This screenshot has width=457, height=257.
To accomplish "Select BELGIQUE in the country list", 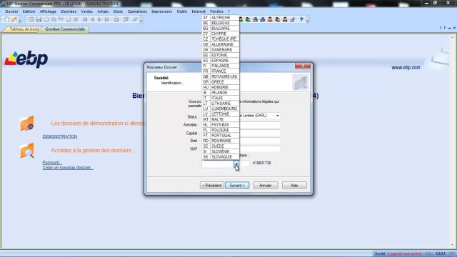I will (221, 23).
